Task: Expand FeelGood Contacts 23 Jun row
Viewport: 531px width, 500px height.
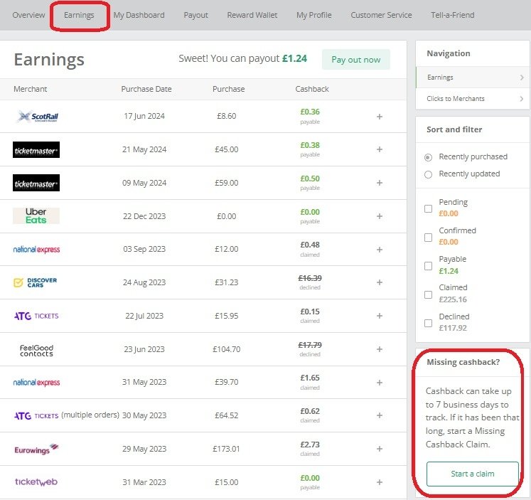Action: 380,349
